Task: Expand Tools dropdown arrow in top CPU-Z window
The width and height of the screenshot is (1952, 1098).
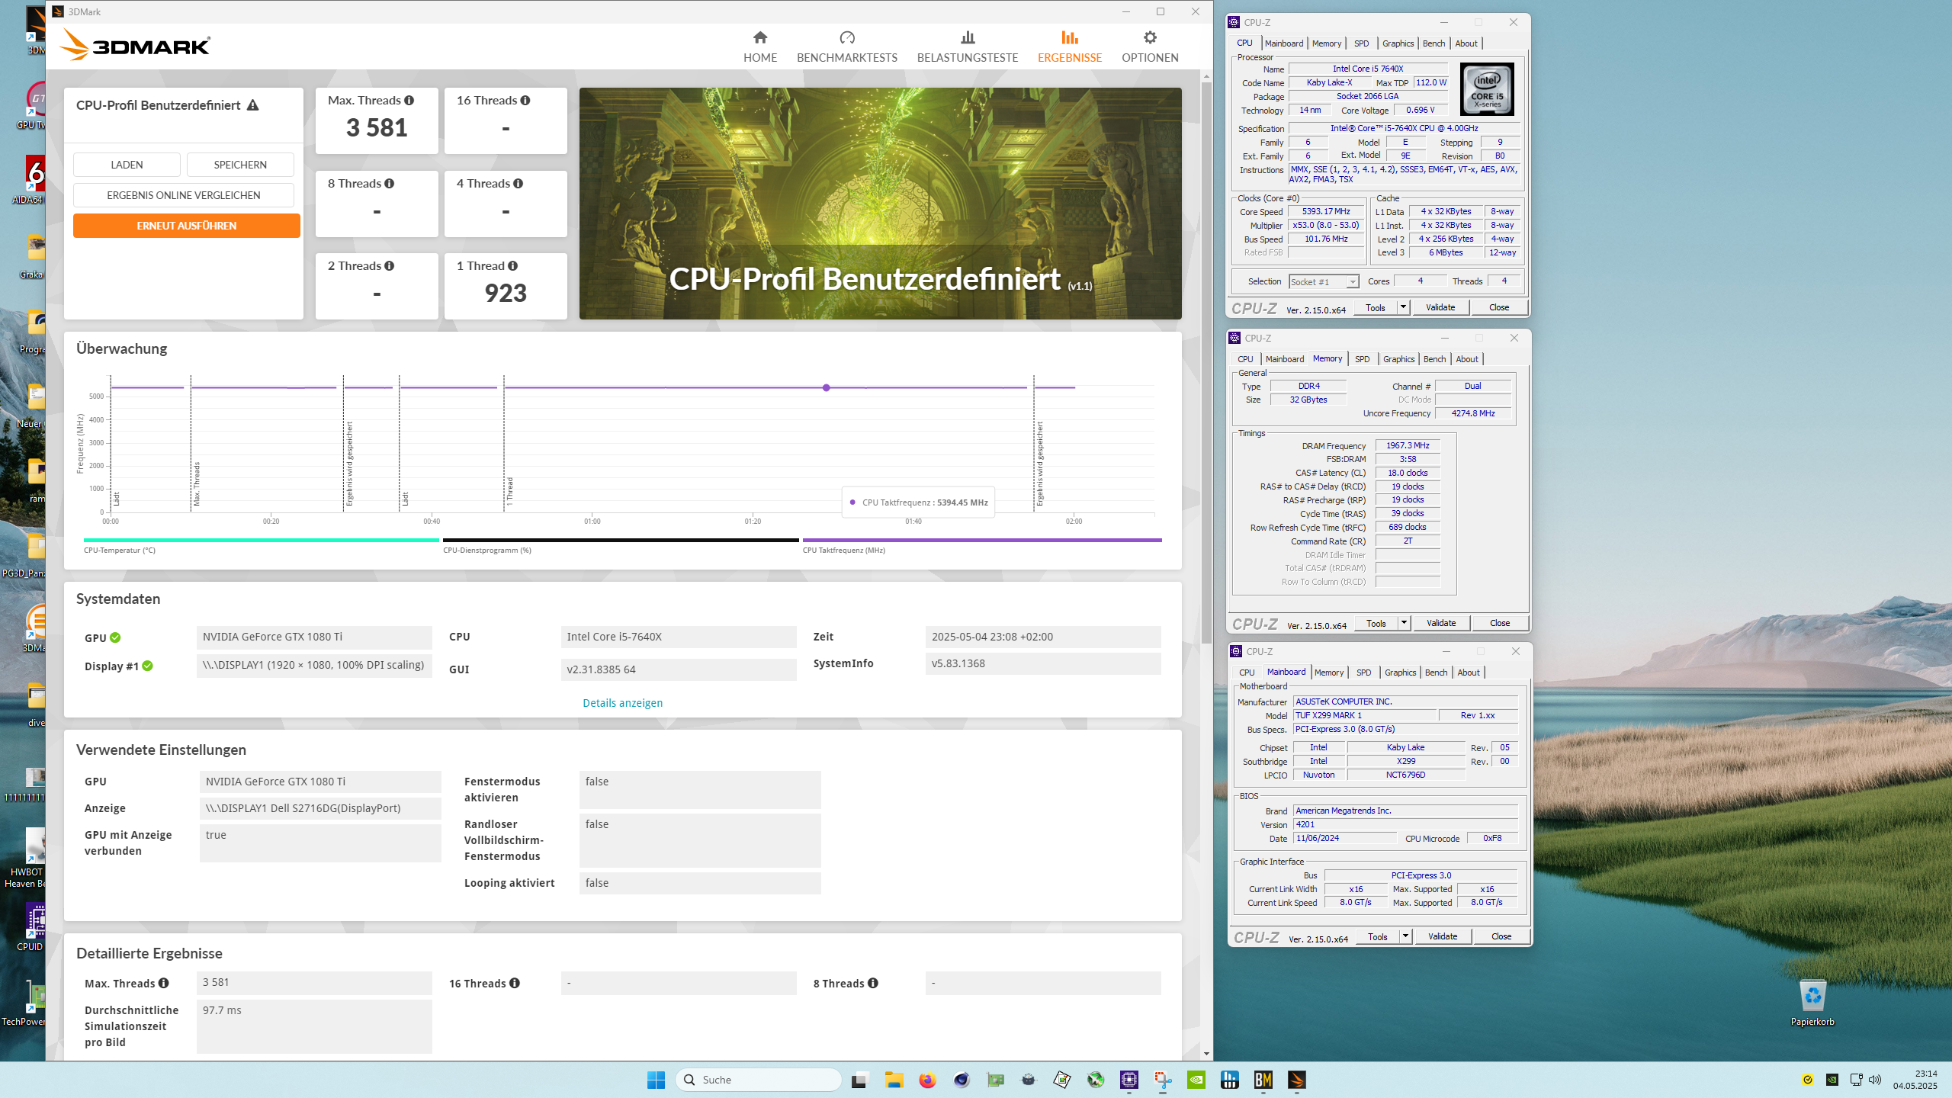Action: (1403, 307)
